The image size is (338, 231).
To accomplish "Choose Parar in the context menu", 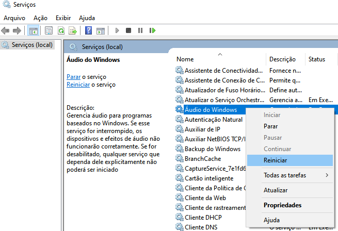I will 290,126.
